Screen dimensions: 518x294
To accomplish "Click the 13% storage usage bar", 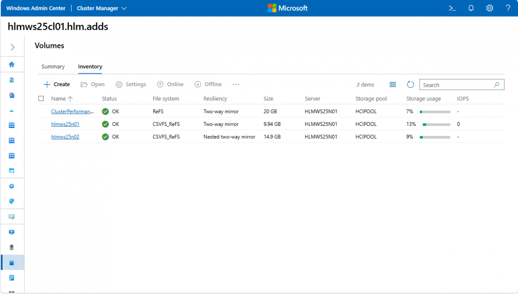I will click(x=436, y=124).
